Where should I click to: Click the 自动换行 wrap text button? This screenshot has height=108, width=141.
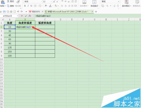click(94, 4)
